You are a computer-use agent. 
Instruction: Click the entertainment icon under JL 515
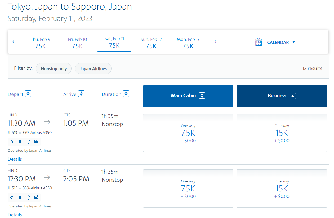coord(36,197)
